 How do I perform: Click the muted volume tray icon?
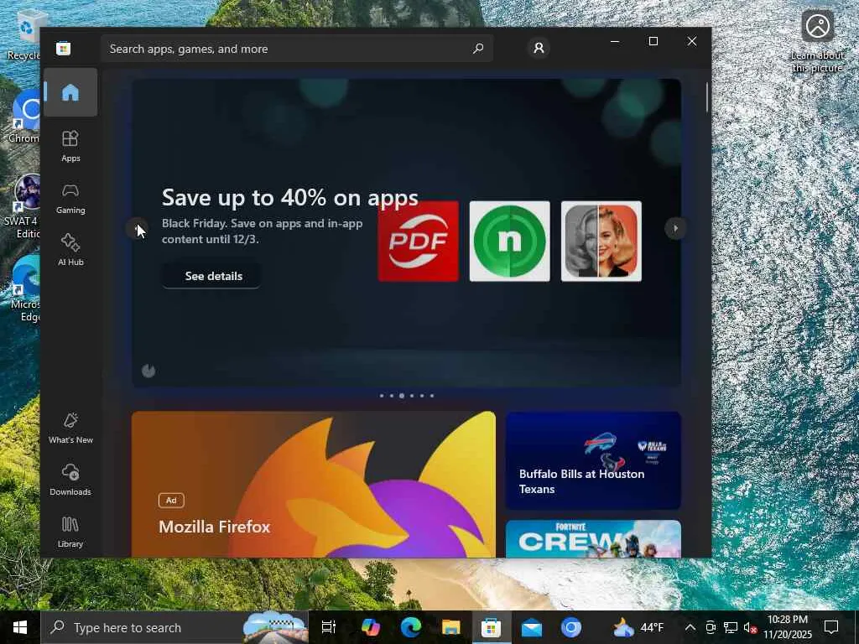coord(750,627)
